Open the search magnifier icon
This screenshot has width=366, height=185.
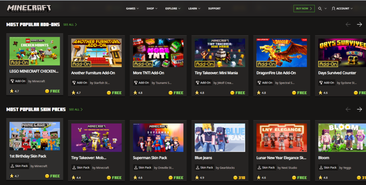[320, 9]
